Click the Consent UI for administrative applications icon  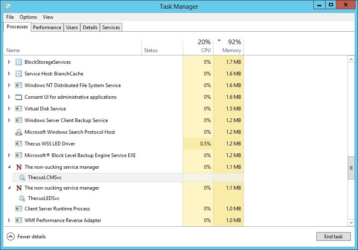point(18,97)
